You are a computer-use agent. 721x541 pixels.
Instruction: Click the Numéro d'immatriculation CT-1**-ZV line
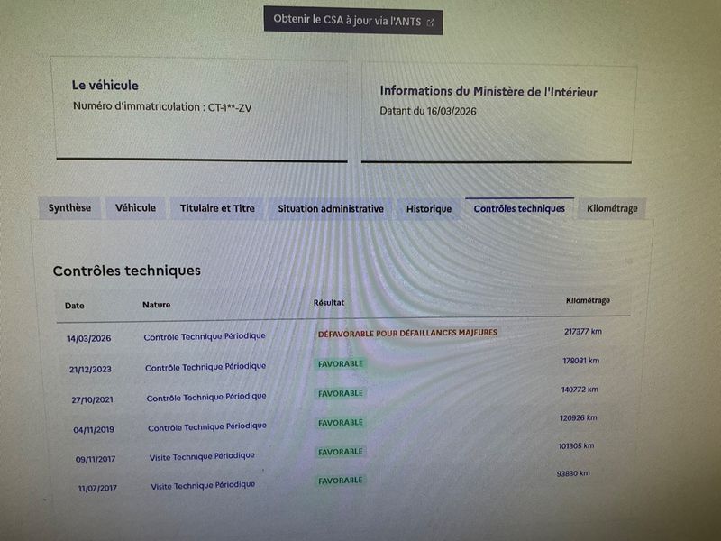pos(162,107)
